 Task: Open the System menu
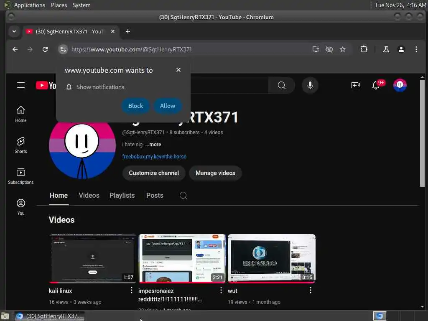click(x=82, y=5)
